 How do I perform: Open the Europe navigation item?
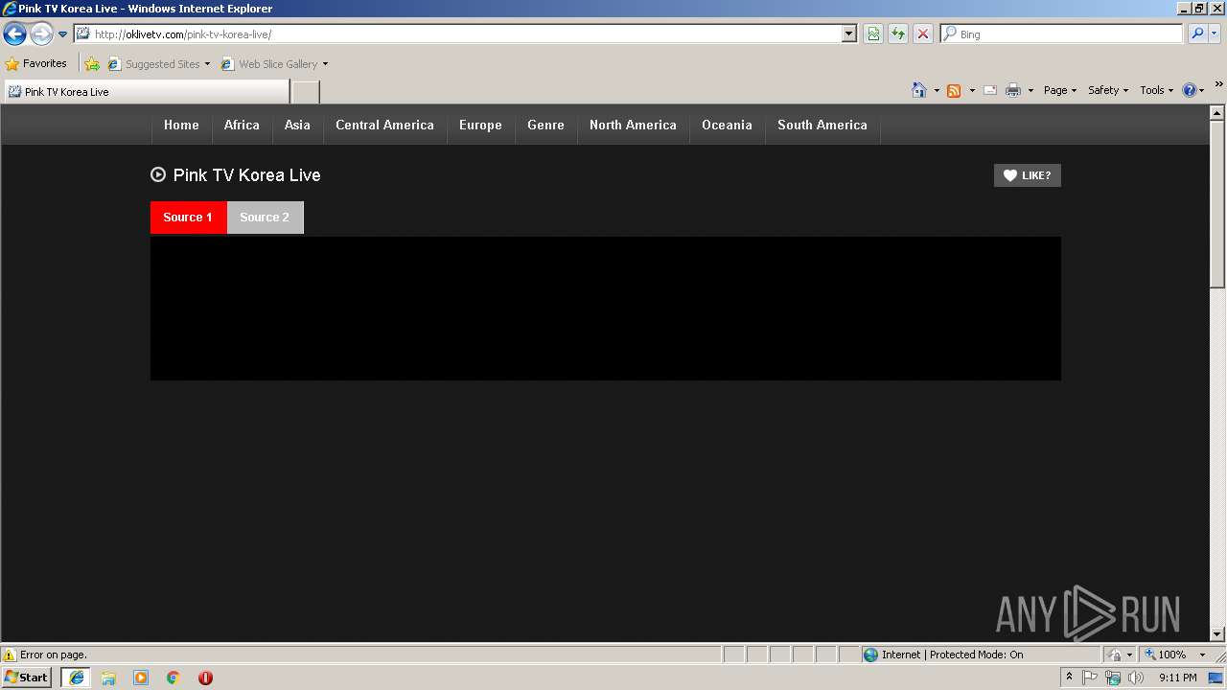coord(480,126)
